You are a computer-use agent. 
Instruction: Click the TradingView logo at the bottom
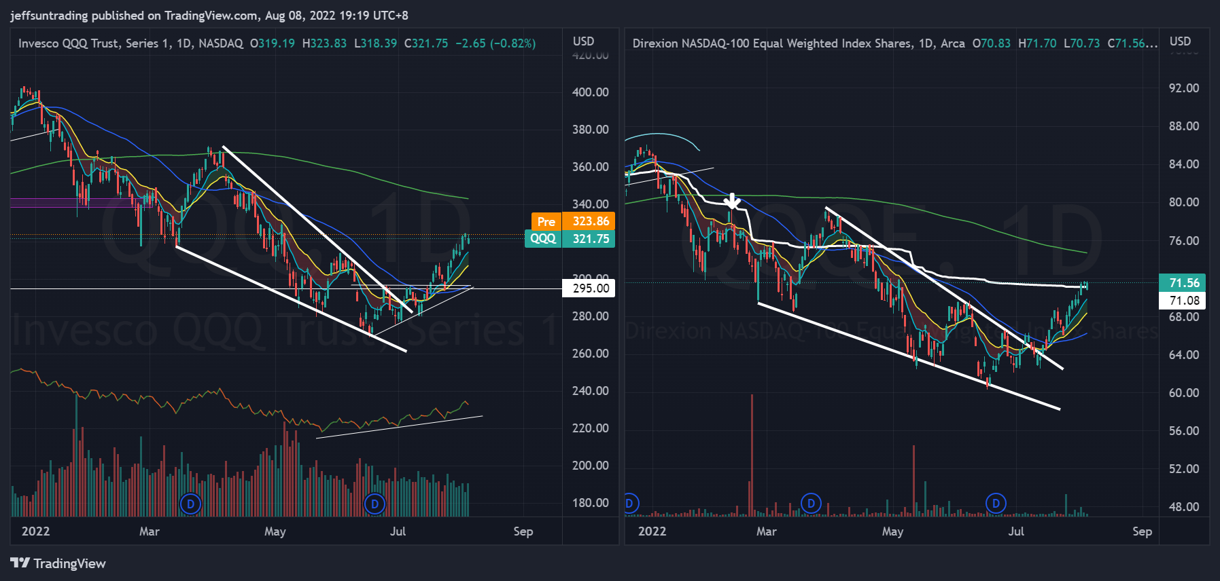tap(58, 563)
